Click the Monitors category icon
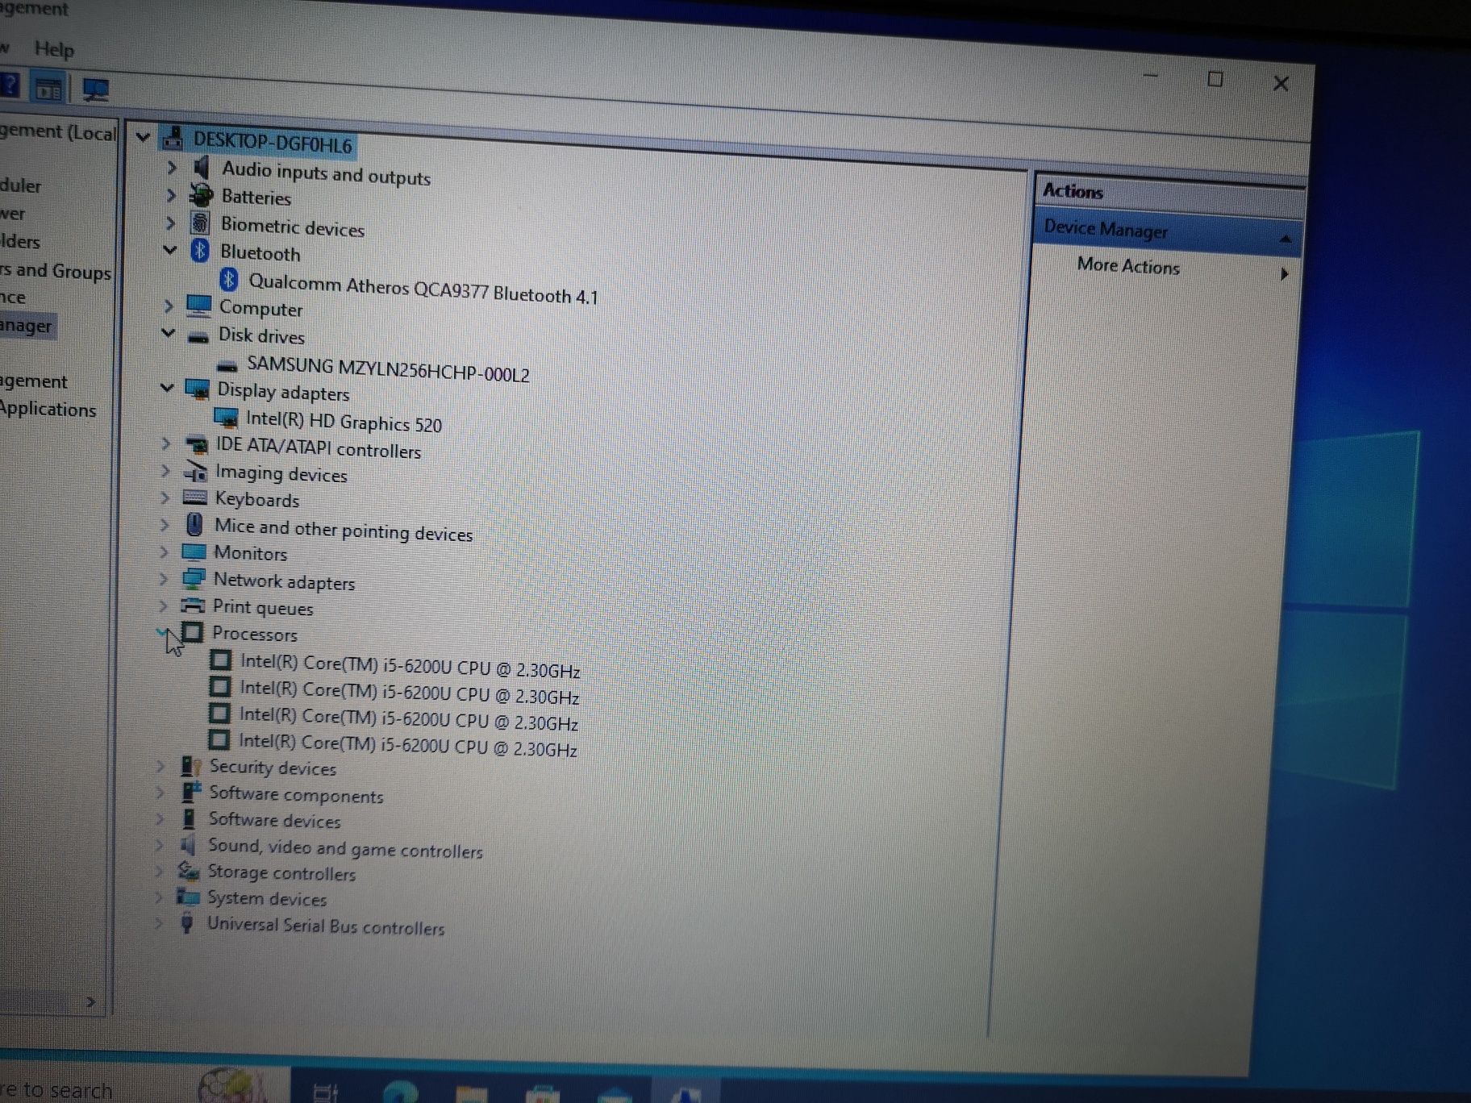Screen dimensions: 1471x1103 (x=194, y=551)
